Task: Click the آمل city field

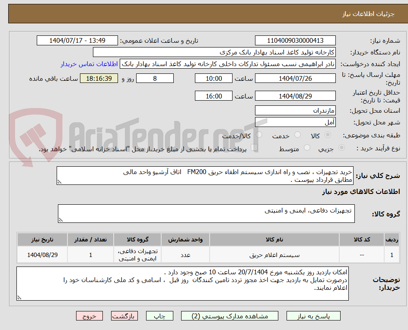Action: [295, 122]
